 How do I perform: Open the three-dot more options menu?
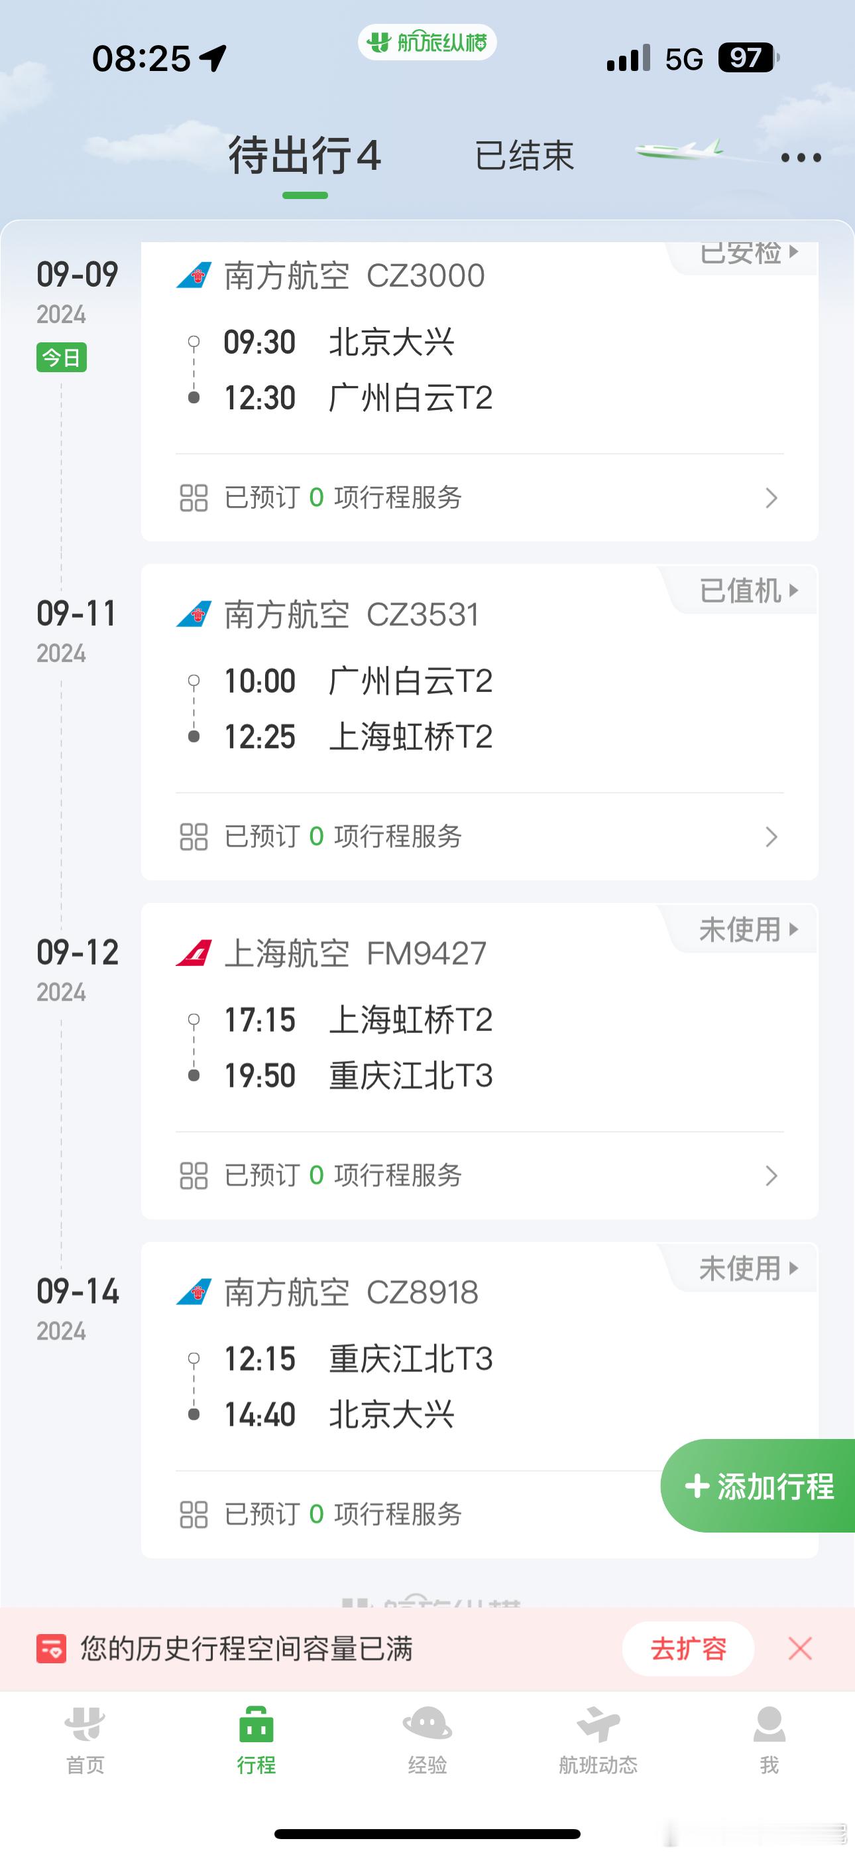pos(801,158)
